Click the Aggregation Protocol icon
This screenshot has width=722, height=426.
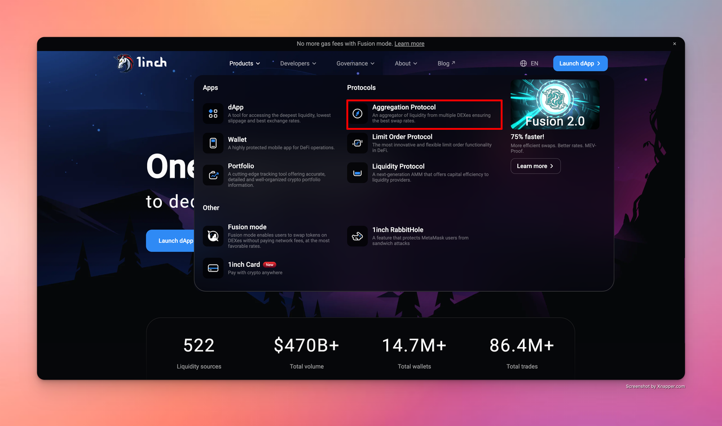click(358, 114)
